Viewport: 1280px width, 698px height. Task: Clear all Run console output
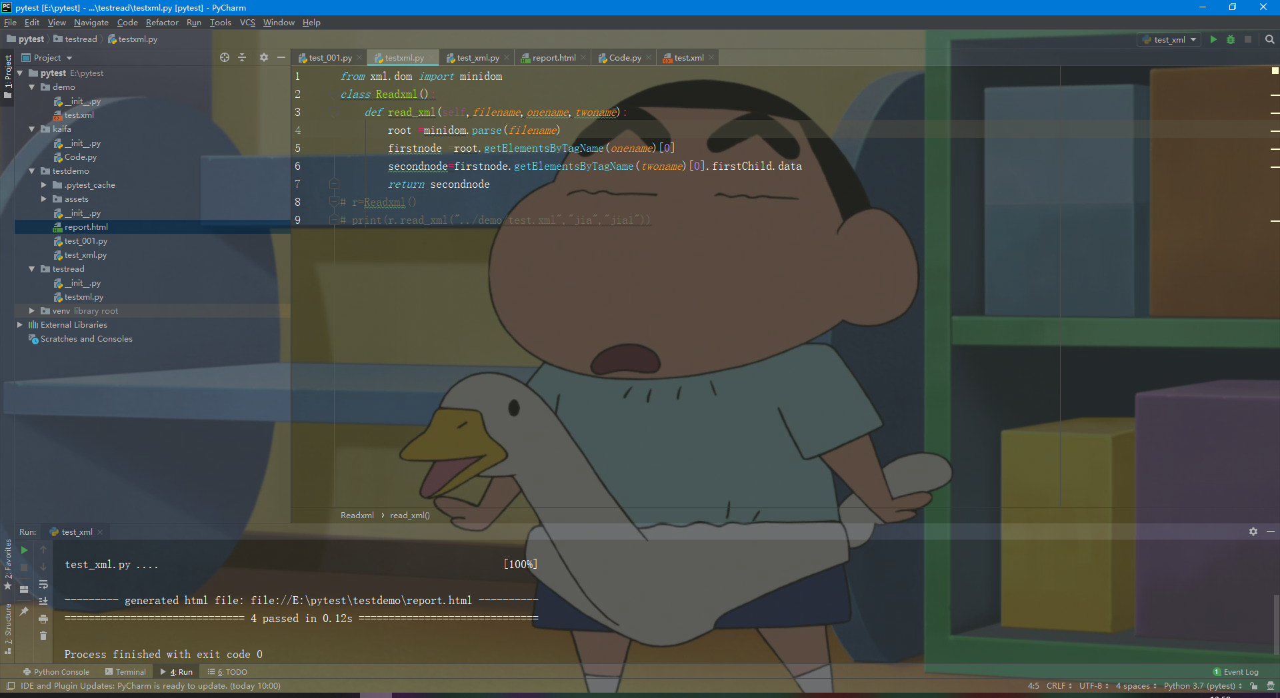click(43, 636)
